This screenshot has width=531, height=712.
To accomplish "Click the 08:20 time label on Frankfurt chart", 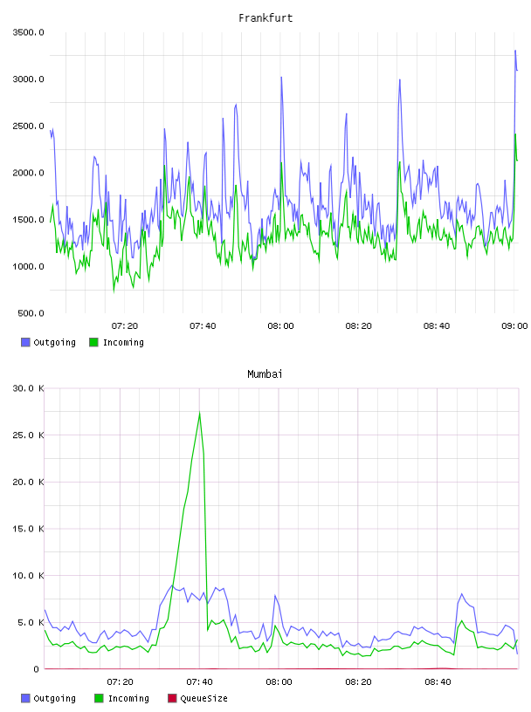I will pos(359,325).
